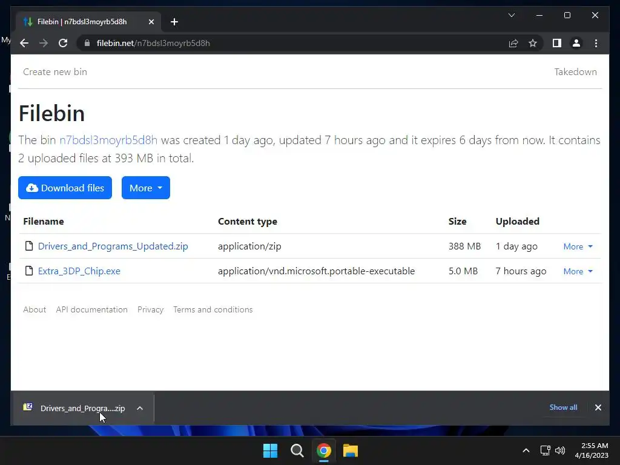The height and width of the screenshot is (465, 620).
Task: Click the 1 day ago uploaded cell
Action: tap(516, 246)
